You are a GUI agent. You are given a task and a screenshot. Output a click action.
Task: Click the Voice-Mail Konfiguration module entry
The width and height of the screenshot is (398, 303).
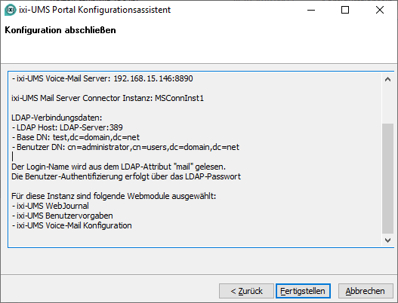tap(72, 225)
